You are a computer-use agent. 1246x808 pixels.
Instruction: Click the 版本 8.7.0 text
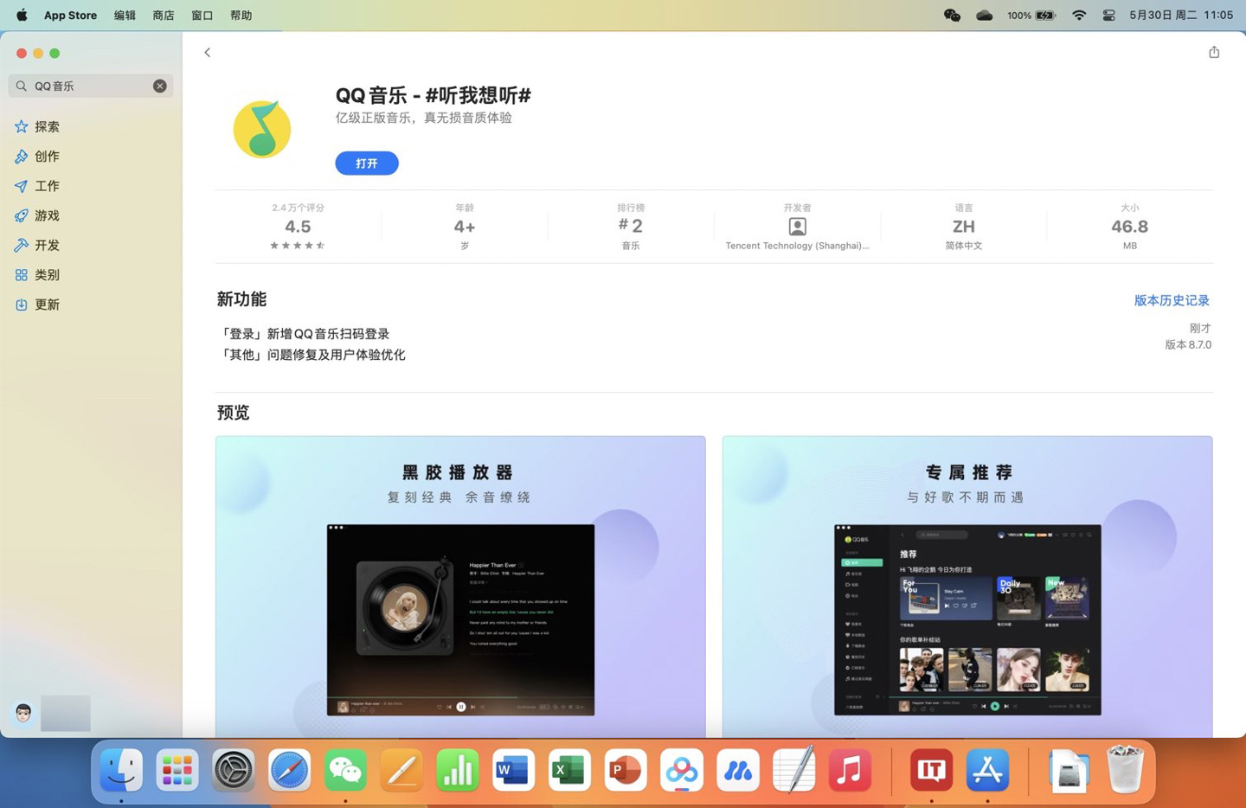pyautogui.click(x=1187, y=344)
